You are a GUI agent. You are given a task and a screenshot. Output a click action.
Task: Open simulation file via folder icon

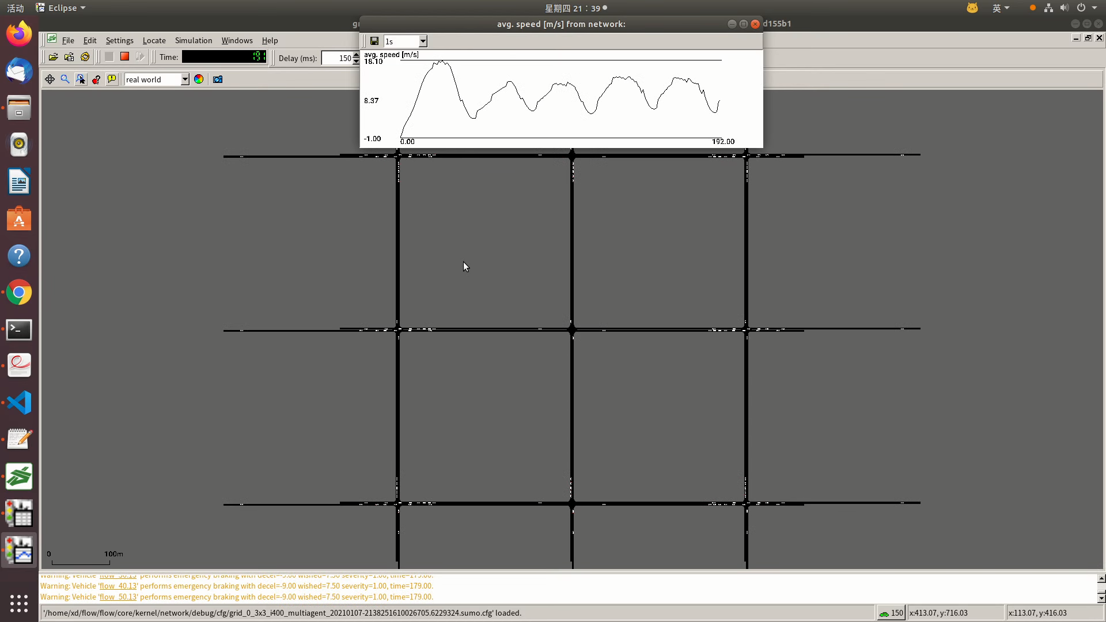[53, 57]
